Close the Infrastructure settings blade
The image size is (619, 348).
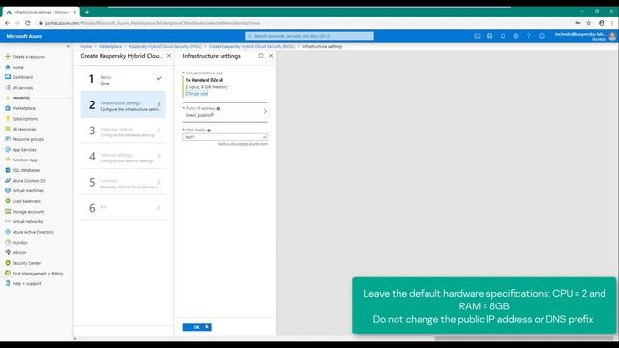click(271, 56)
